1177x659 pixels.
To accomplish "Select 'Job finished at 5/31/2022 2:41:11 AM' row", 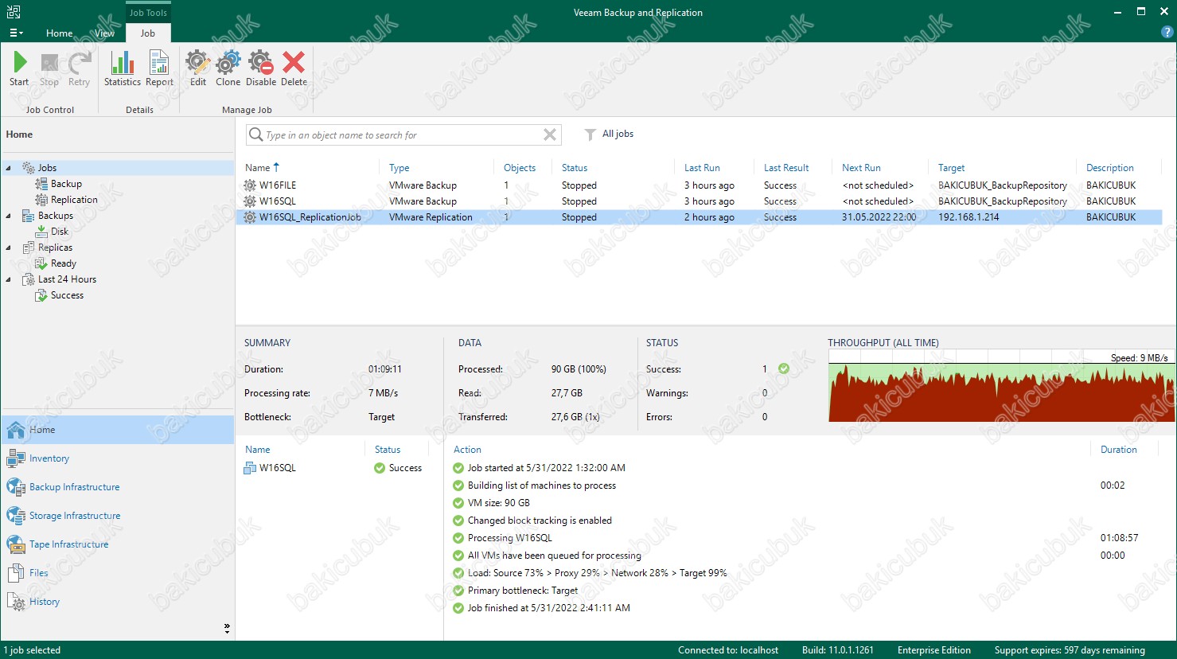I will click(x=548, y=608).
